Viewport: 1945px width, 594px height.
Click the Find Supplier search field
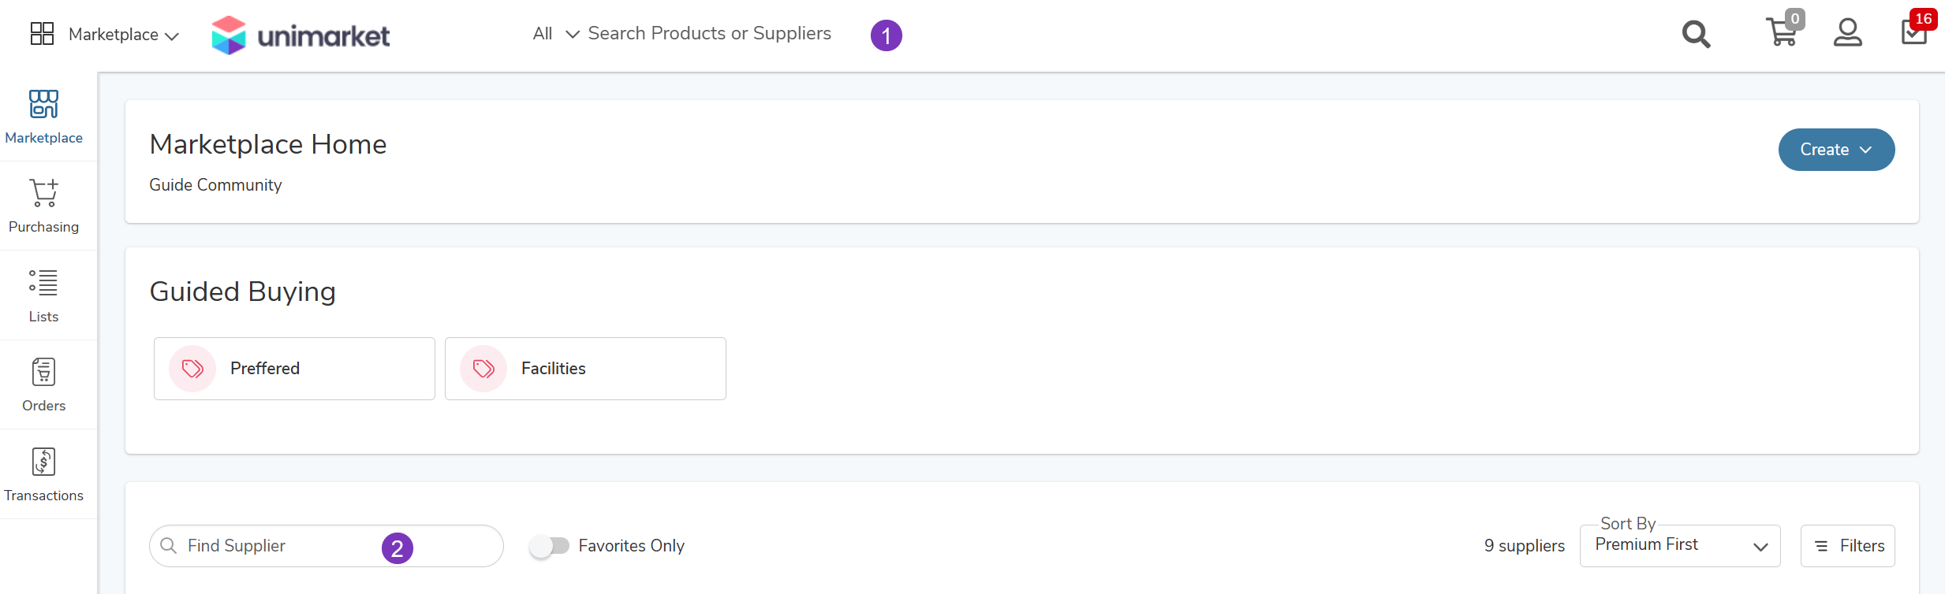[276, 546]
